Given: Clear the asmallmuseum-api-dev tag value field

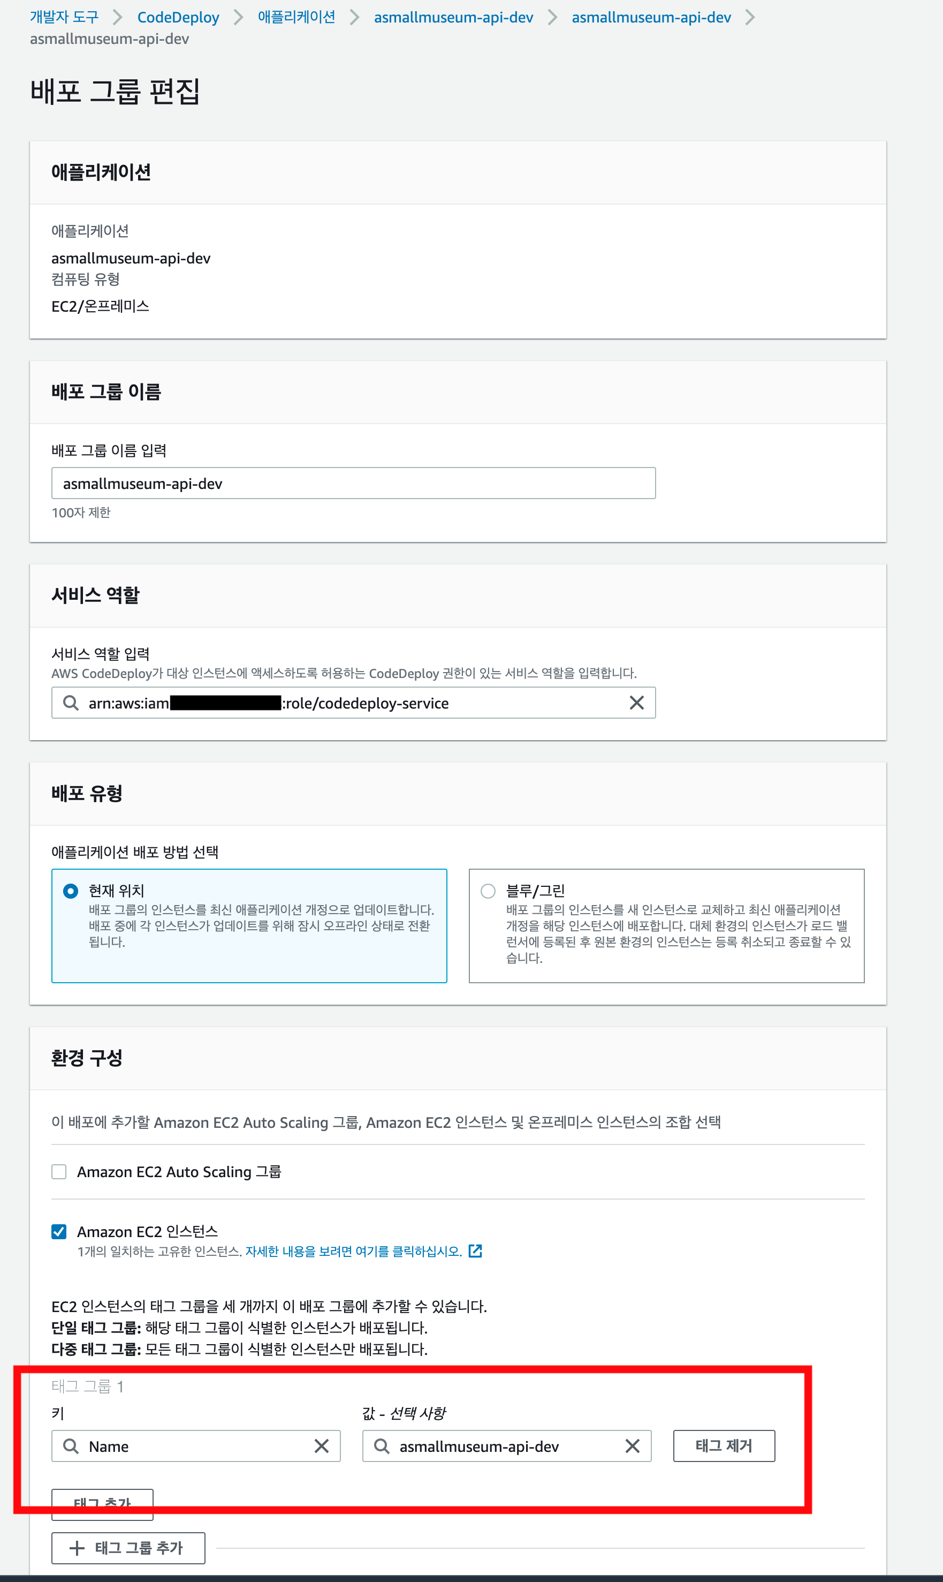Looking at the screenshot, I should pos(632,1446).
